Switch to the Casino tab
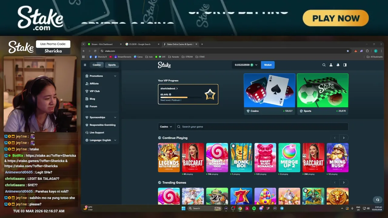Viewport: 388px width, 218px height. coord(97,65)
